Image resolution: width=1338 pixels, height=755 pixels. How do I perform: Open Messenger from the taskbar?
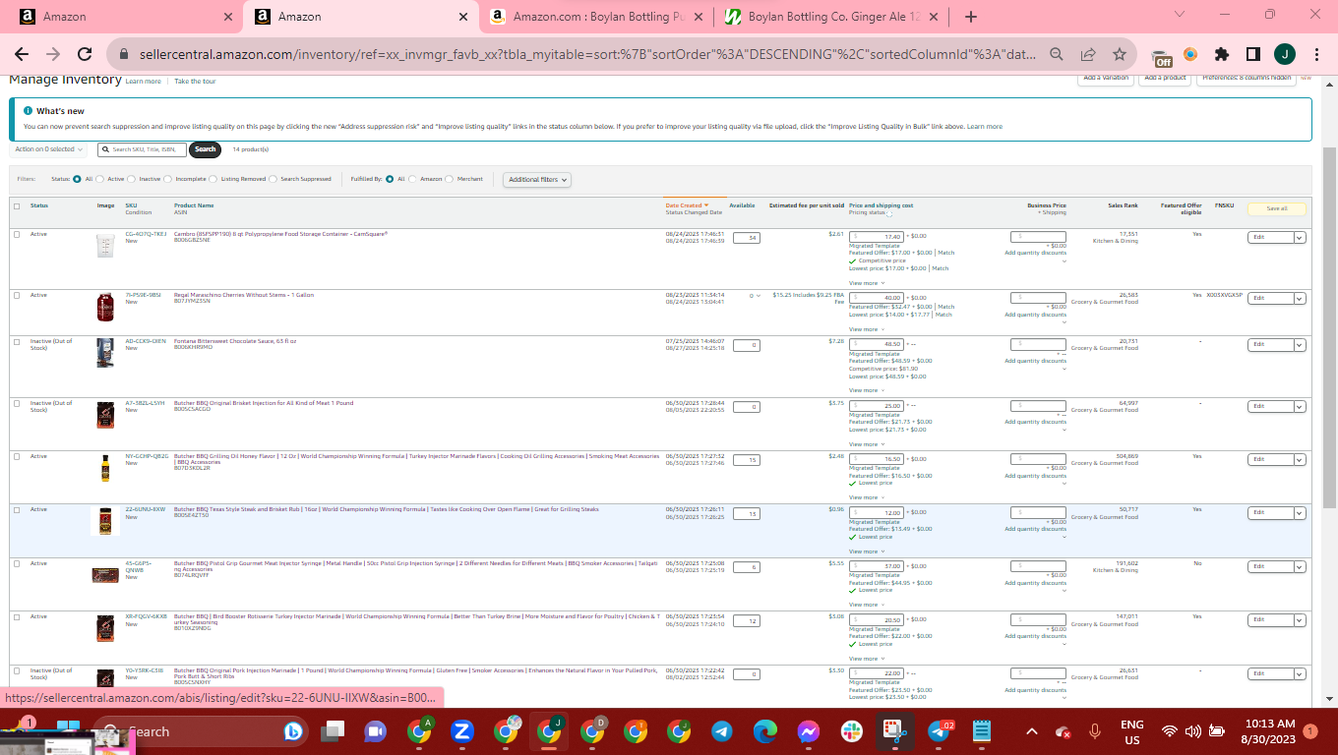click(809, 731)
